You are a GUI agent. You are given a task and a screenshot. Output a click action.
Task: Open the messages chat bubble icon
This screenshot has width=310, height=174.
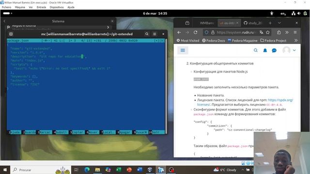[x=274, y=50]
